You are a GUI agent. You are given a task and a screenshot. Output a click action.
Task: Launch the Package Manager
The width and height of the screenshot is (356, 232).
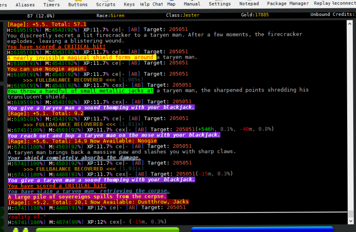[288, 4]
